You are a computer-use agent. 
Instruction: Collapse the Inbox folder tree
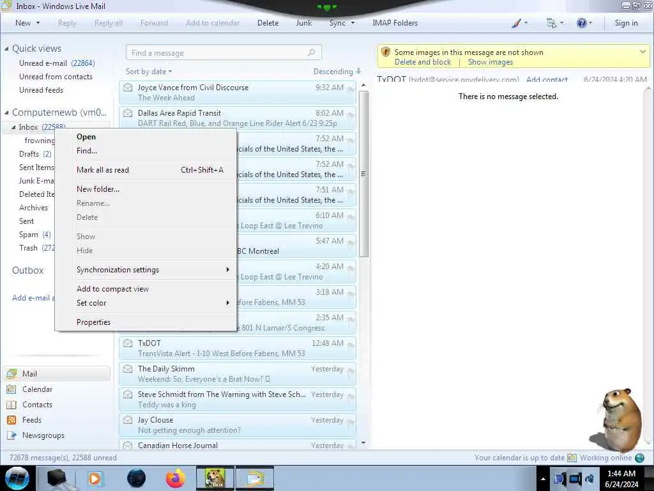pos(13,127)
